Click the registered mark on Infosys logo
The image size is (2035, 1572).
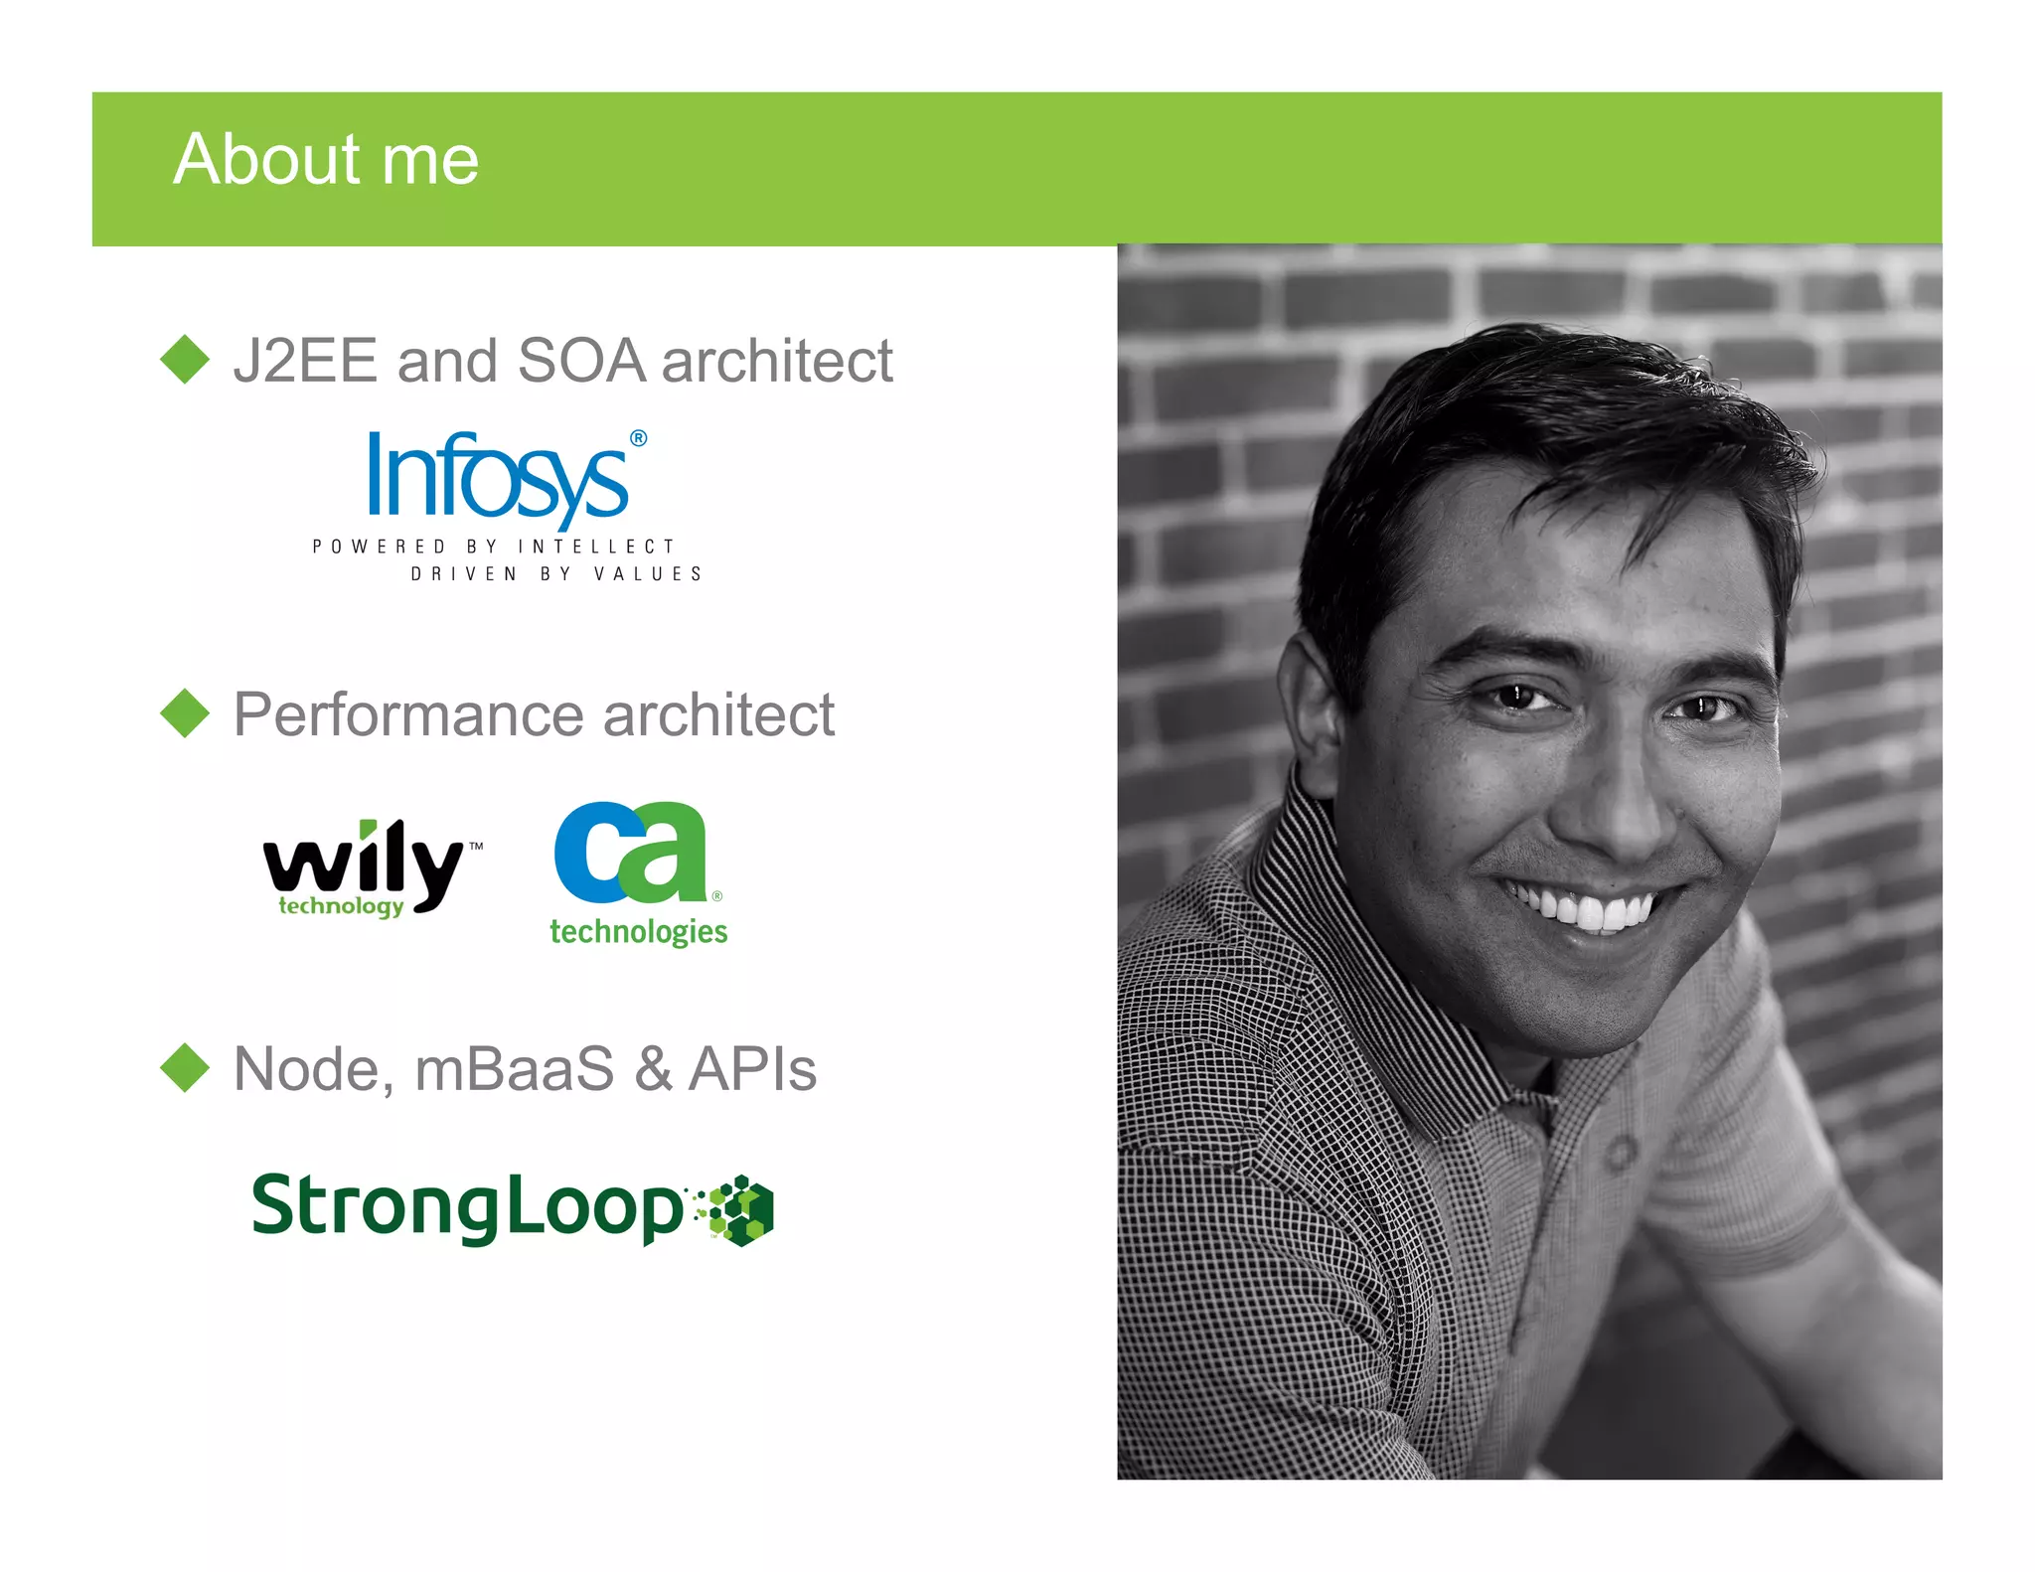point(639,438)
